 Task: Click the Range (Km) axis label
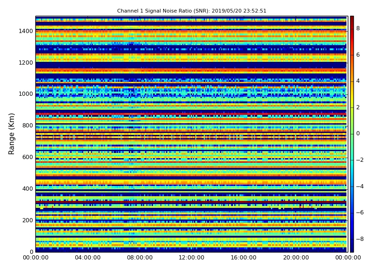pyautogui.click(x=11, y=134)
